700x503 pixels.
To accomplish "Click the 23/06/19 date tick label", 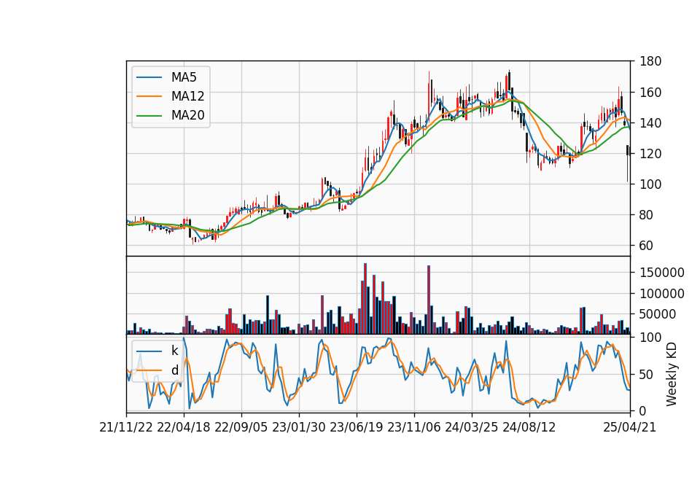I will coord(357,428).
